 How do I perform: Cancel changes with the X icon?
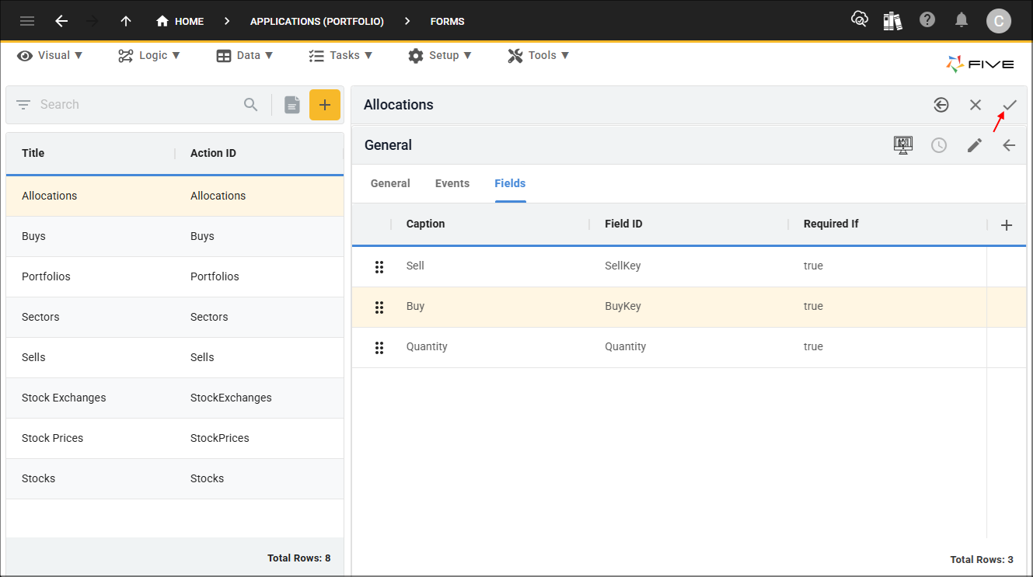[x=975, y=105]
